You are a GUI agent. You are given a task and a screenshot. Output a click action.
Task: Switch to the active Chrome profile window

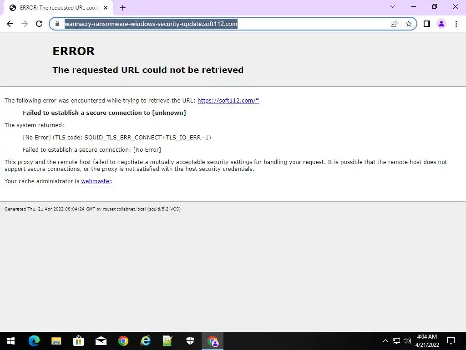point(213,341)
